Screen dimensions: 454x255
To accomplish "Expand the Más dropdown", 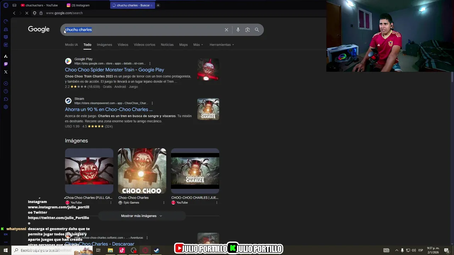I will pyautogui.click(x=198, y=45).
